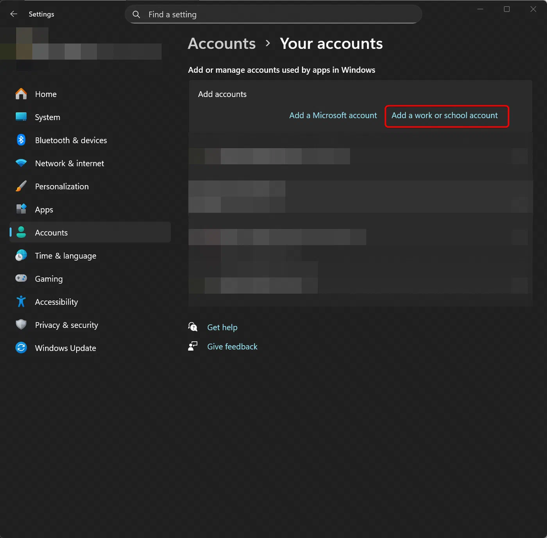Image resolution: width=547 pixels, height=538 pixels.
Task: Click the Give feedback person icon
Action: [193, 346]
